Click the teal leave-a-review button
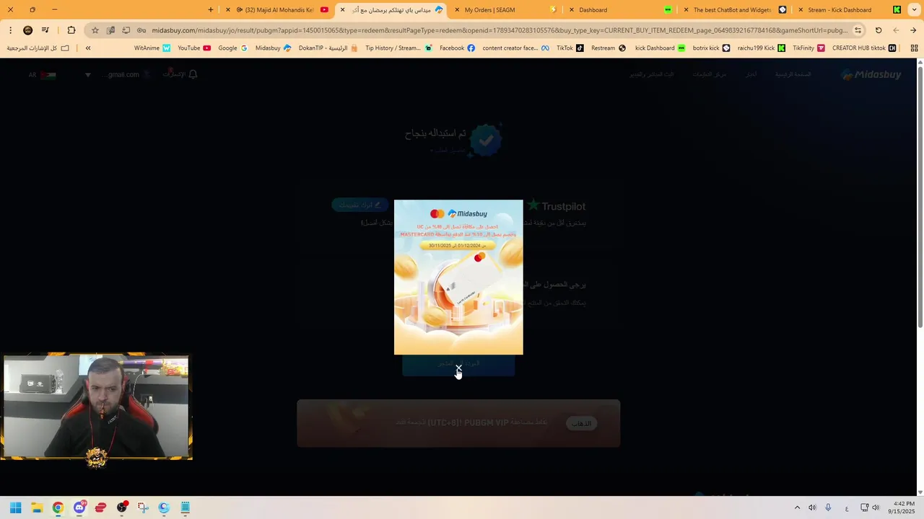Image resolution: width=924 pixels, height=519 pixels. [x=359, y=205]
